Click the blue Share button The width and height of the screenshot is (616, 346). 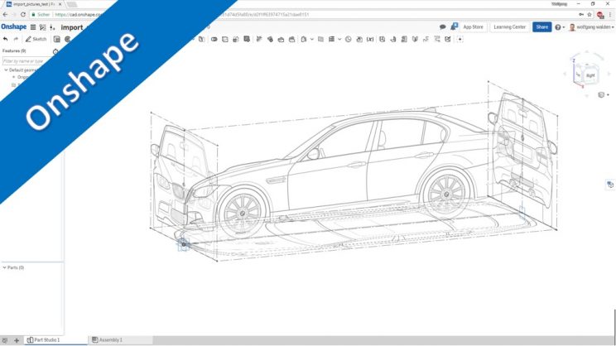541,27
